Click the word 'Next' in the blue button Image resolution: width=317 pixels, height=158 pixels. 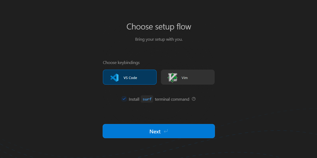[x=155, y=131]
